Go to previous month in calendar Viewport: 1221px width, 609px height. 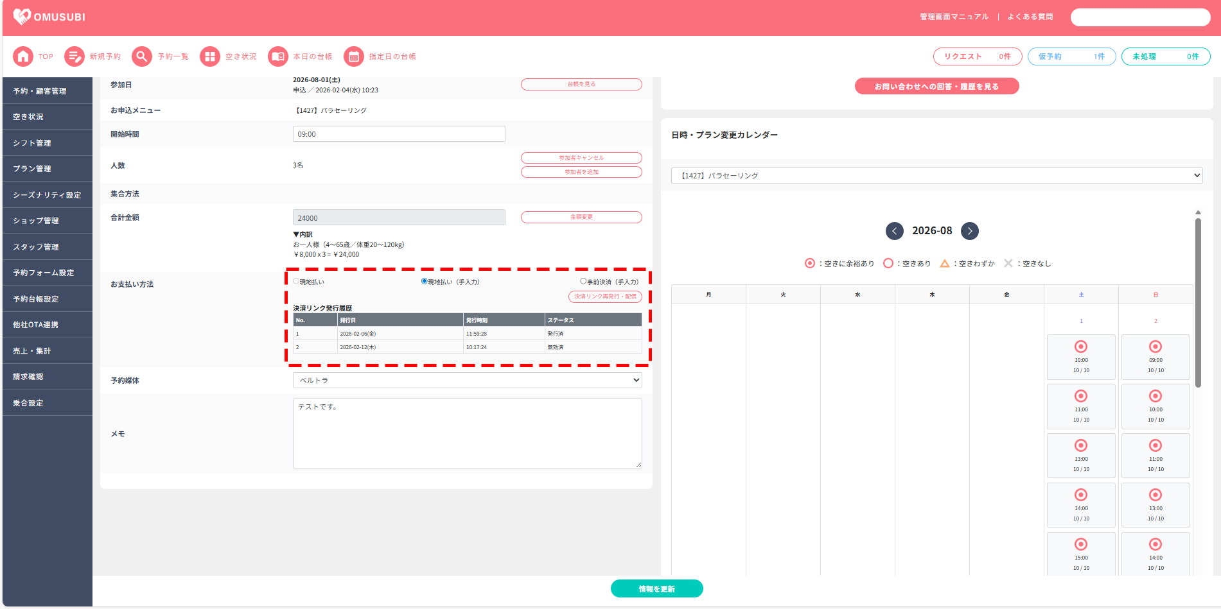[894, 231]
